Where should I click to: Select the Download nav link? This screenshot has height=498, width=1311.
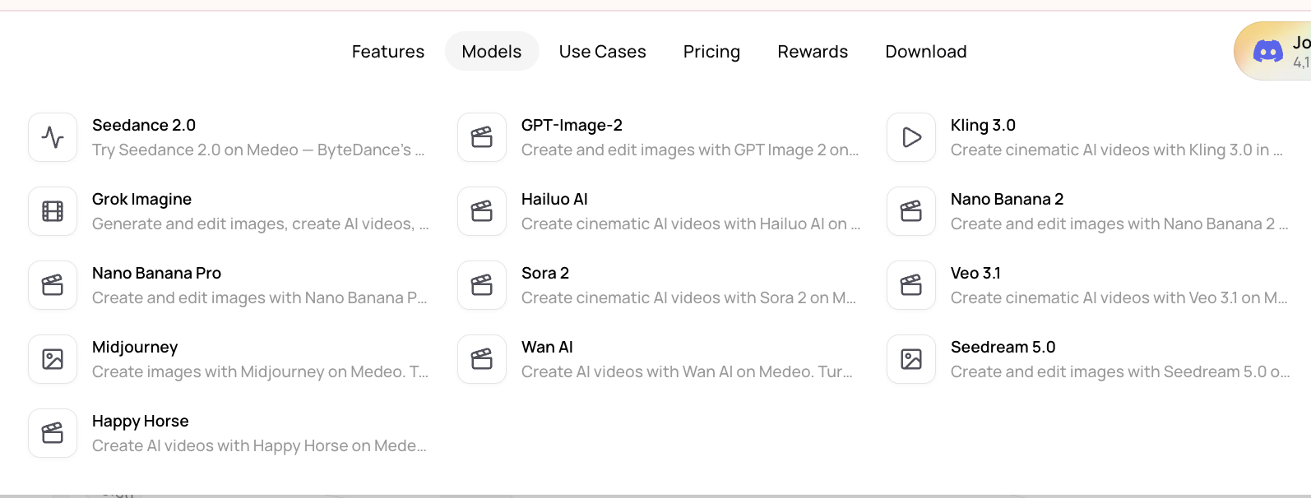click(x=926, y=51)
